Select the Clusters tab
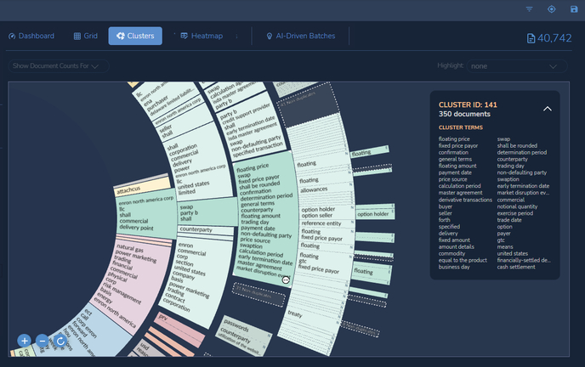This screenshot has width=585, height=367. click(x=135, y=36)
